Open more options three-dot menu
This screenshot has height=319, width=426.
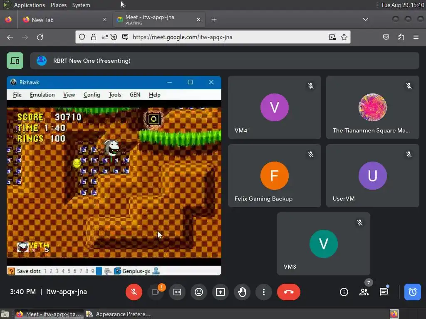coord(263,292)
